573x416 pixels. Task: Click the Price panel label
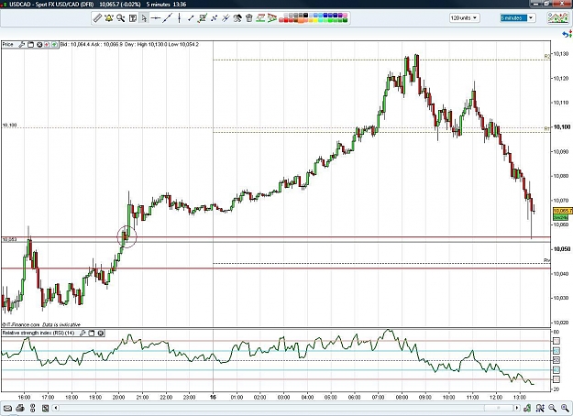(8, 45)
